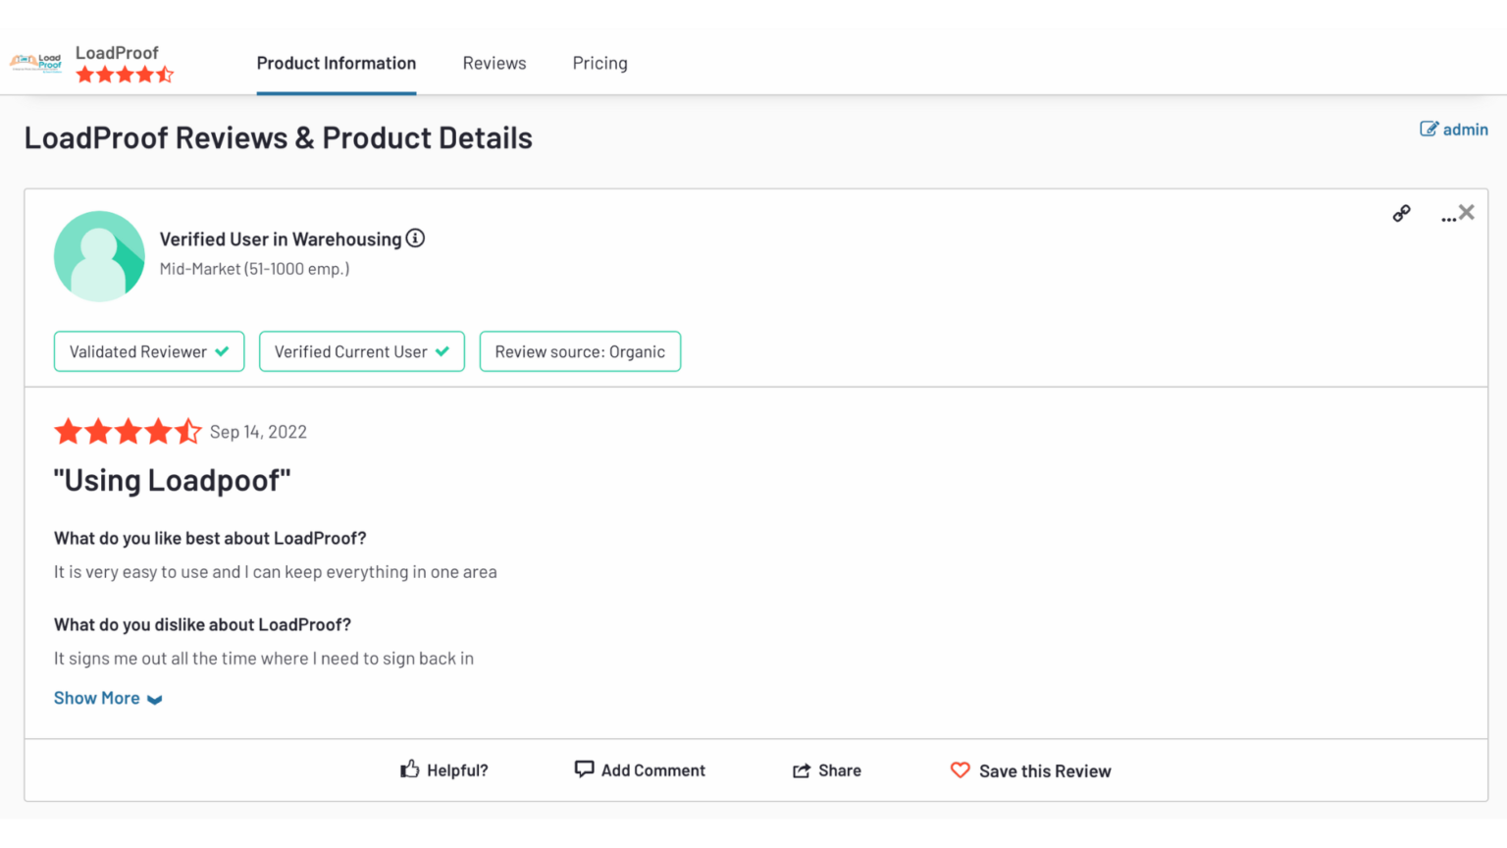This screenshot has width=1507, height=848.
Task: Switch to the Reviews tab
Action: click(494, 63)
